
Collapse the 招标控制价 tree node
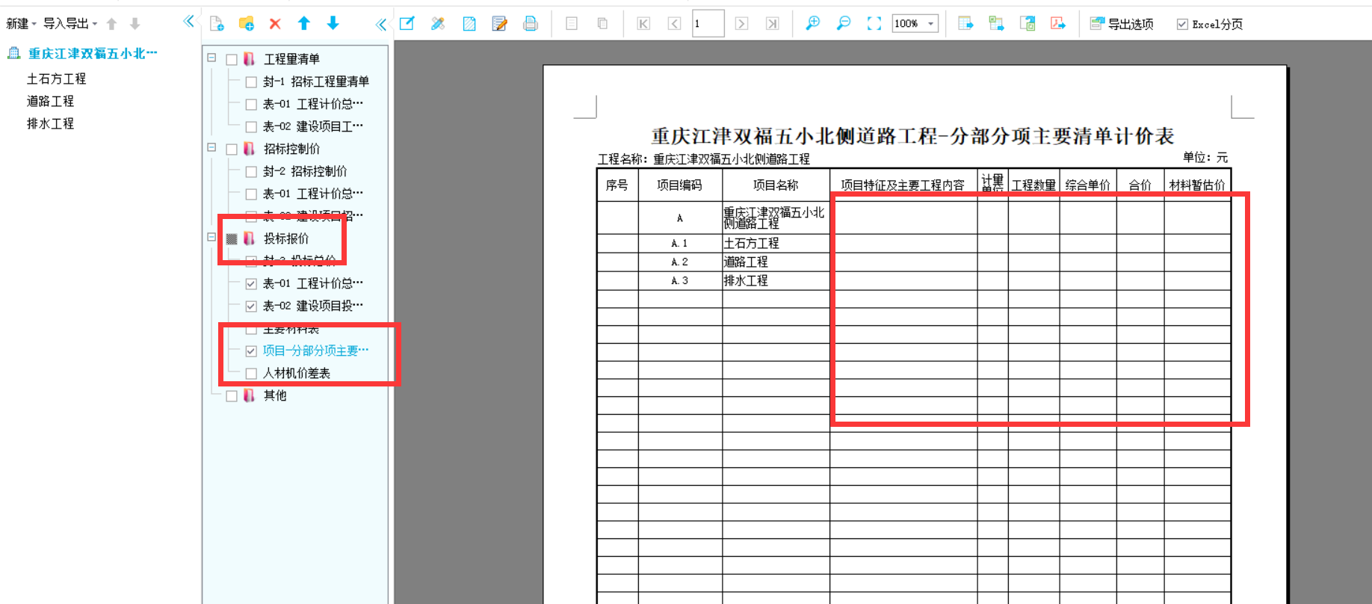[x=211, y=147]
